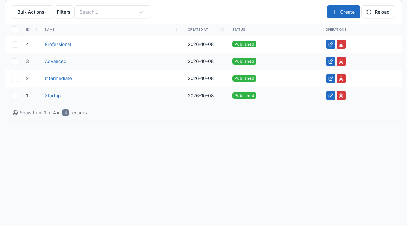The height and width of the screenshot is (226, 407).
Task: Open the Advanced name link
Action: tap(56, 61)
